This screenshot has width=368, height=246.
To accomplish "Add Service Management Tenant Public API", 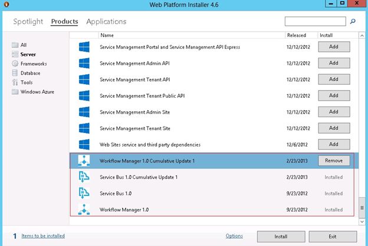I will coord(334,95).
